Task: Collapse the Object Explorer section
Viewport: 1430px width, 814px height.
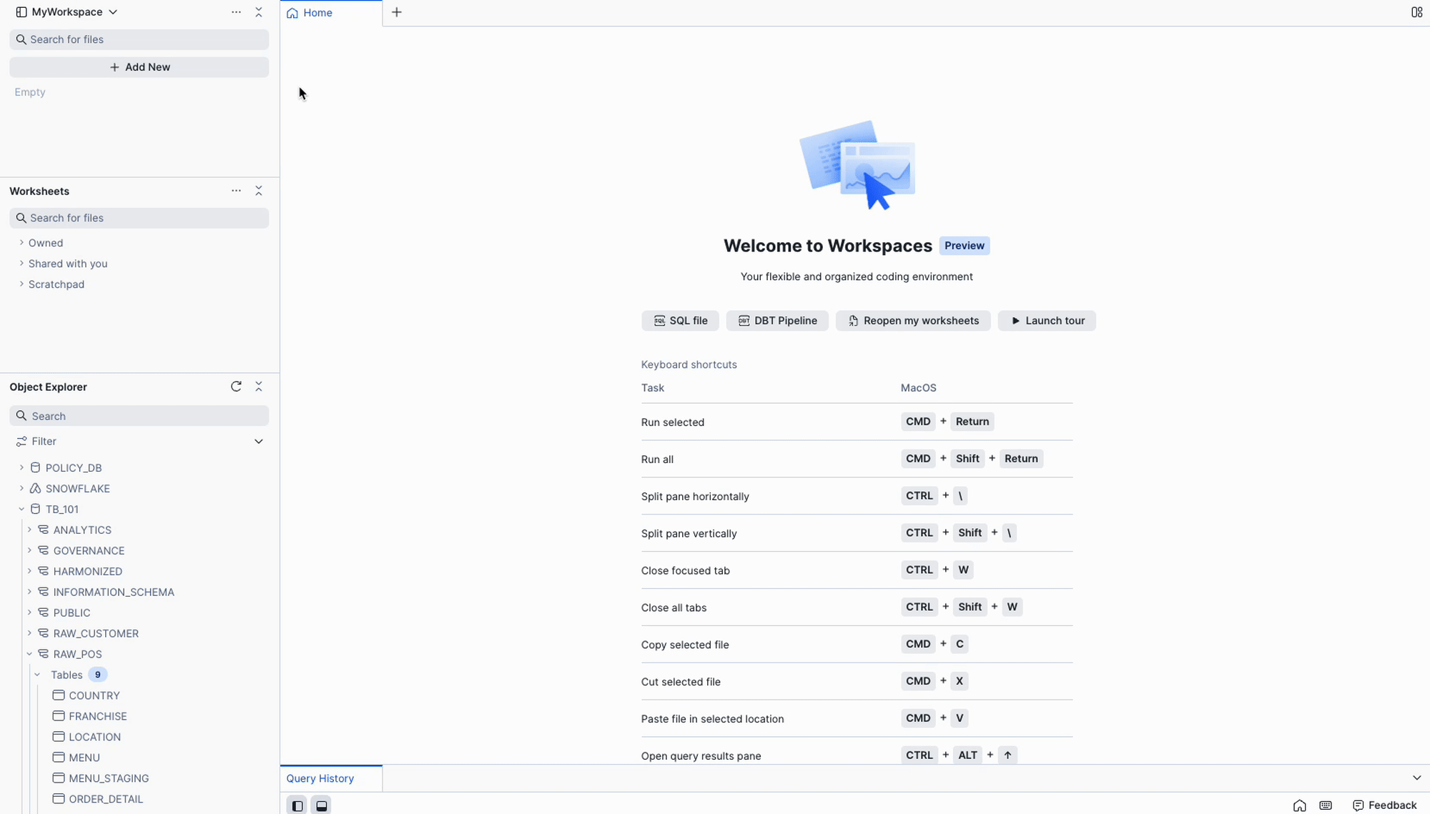Action: [258, 386]
